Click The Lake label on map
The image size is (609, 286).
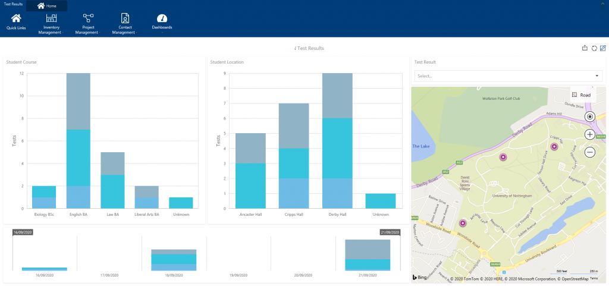pos(420,146)
